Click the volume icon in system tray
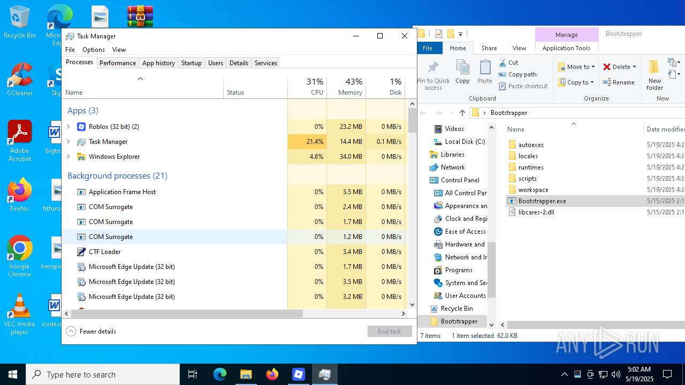The image size is (685, 385). (616, 374)
